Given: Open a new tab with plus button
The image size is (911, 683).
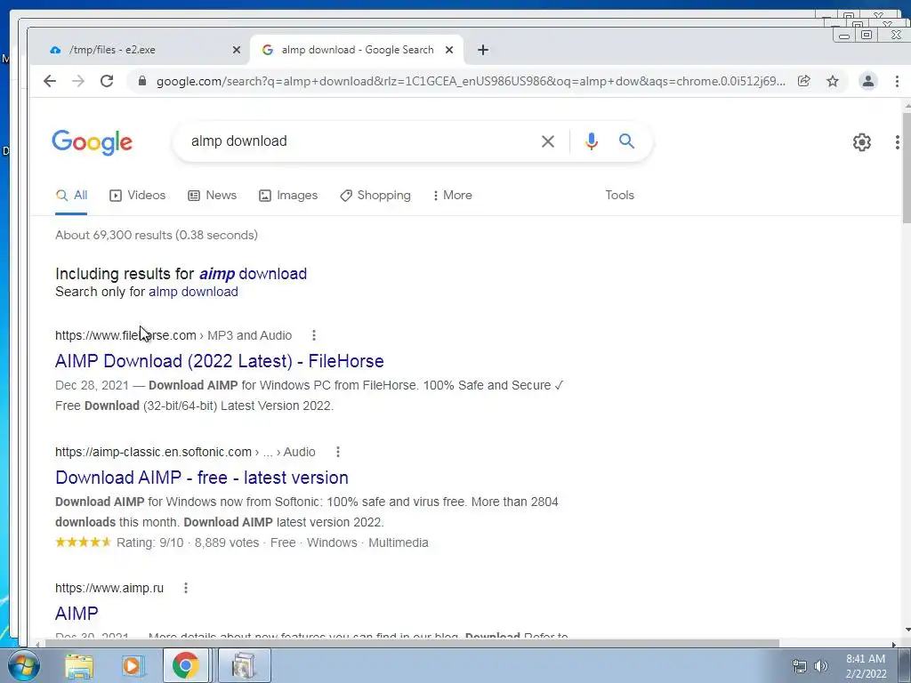Looking at the screenshot, I should coord(483,50).
